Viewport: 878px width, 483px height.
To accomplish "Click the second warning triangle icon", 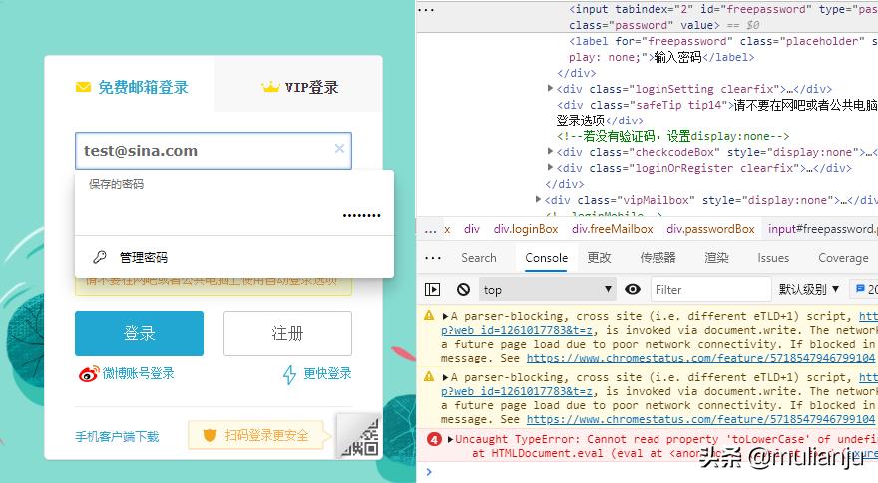I will coord(429,376).
